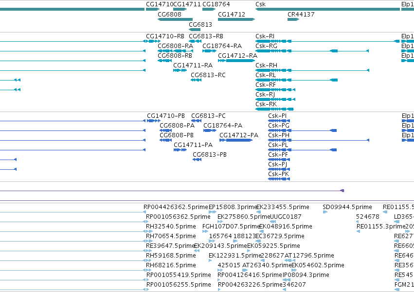Select transcript CG6808-RB
Image resolution: width=414 pixels, height=292 pixels.
(x=175, y=56)
